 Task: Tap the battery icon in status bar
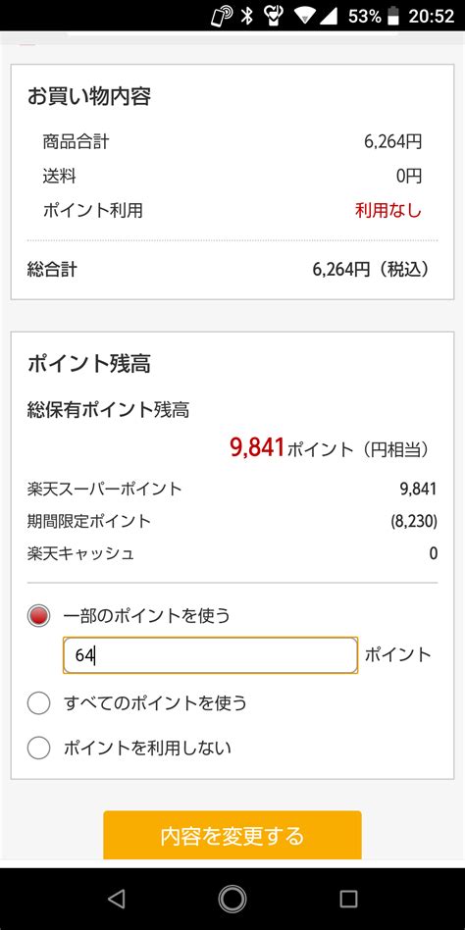pyautogui.click(x=392, y=16)
